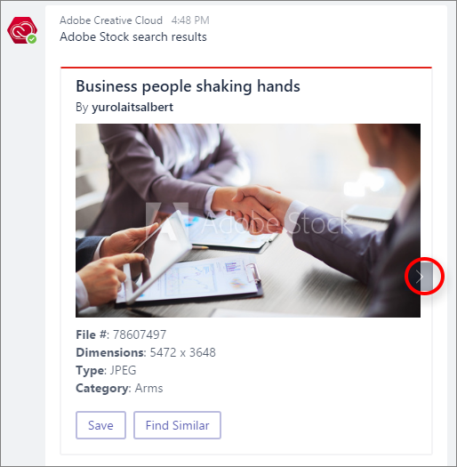Click the Category label in card details
The height and width of the screenshot is (467, 457).
[x=103, y=388]
